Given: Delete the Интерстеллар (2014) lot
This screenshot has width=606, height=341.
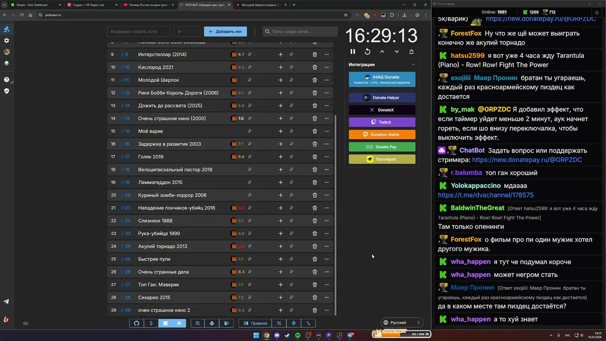Looking at the screenshot, I should click(x=315, y=54).
